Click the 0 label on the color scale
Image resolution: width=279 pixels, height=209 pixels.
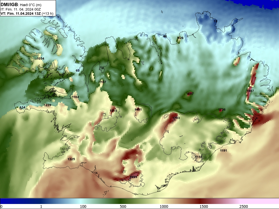pos(2,206)
